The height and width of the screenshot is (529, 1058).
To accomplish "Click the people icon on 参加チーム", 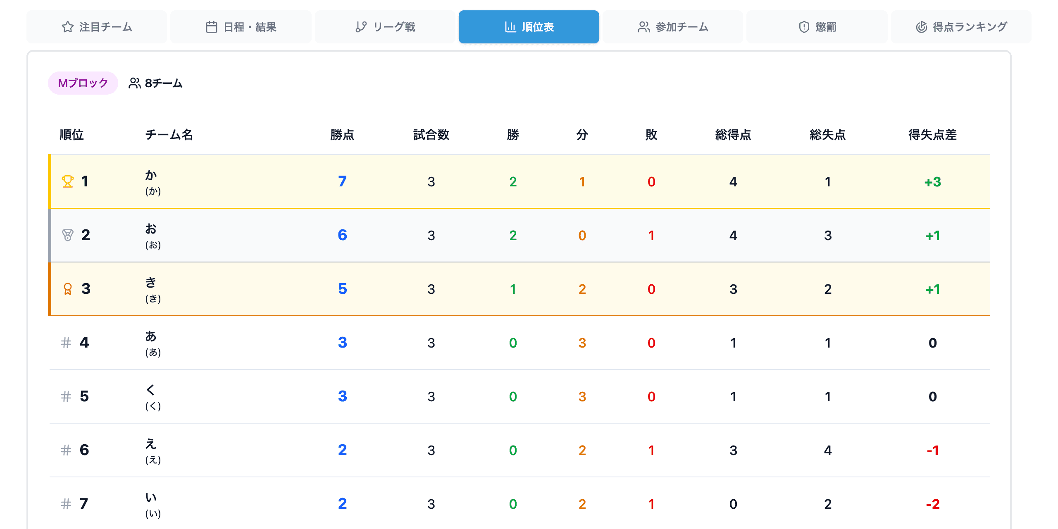I will pos(643,27).
